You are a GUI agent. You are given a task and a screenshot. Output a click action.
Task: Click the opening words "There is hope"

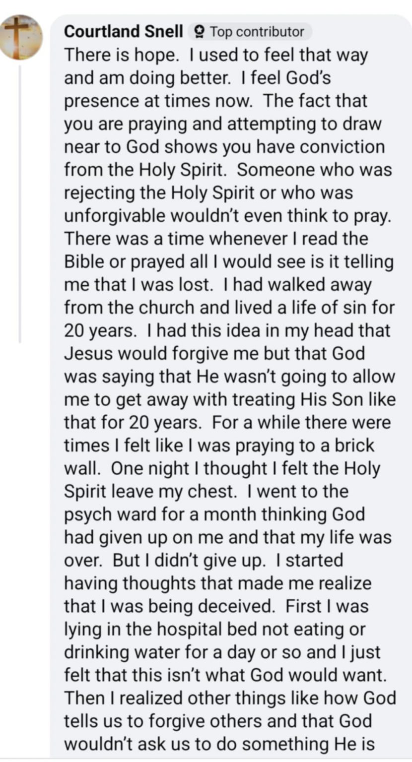121,55
